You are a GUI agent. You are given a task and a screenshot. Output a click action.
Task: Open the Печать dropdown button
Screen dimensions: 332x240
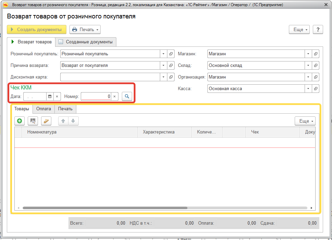coord(85,30)
